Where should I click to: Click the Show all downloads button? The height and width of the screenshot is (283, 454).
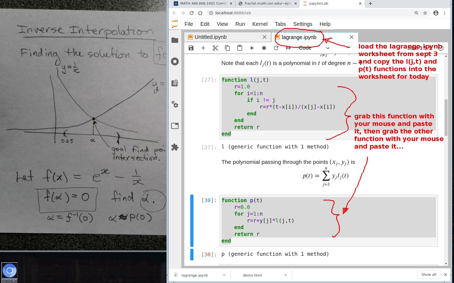point(429,274)
